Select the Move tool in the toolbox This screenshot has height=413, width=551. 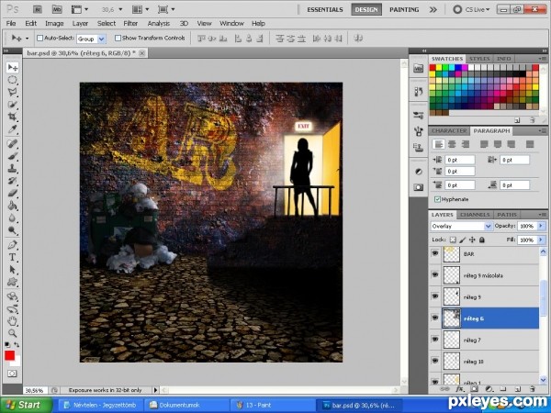tap(12, 67)
